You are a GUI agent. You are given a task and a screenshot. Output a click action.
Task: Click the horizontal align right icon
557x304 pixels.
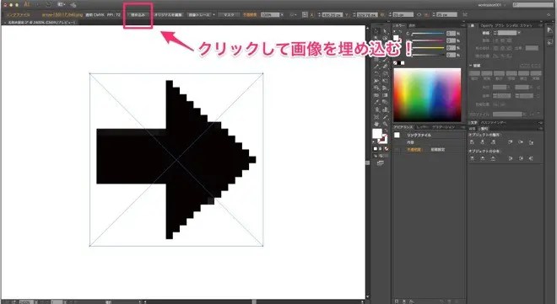(x=493, y=142)
